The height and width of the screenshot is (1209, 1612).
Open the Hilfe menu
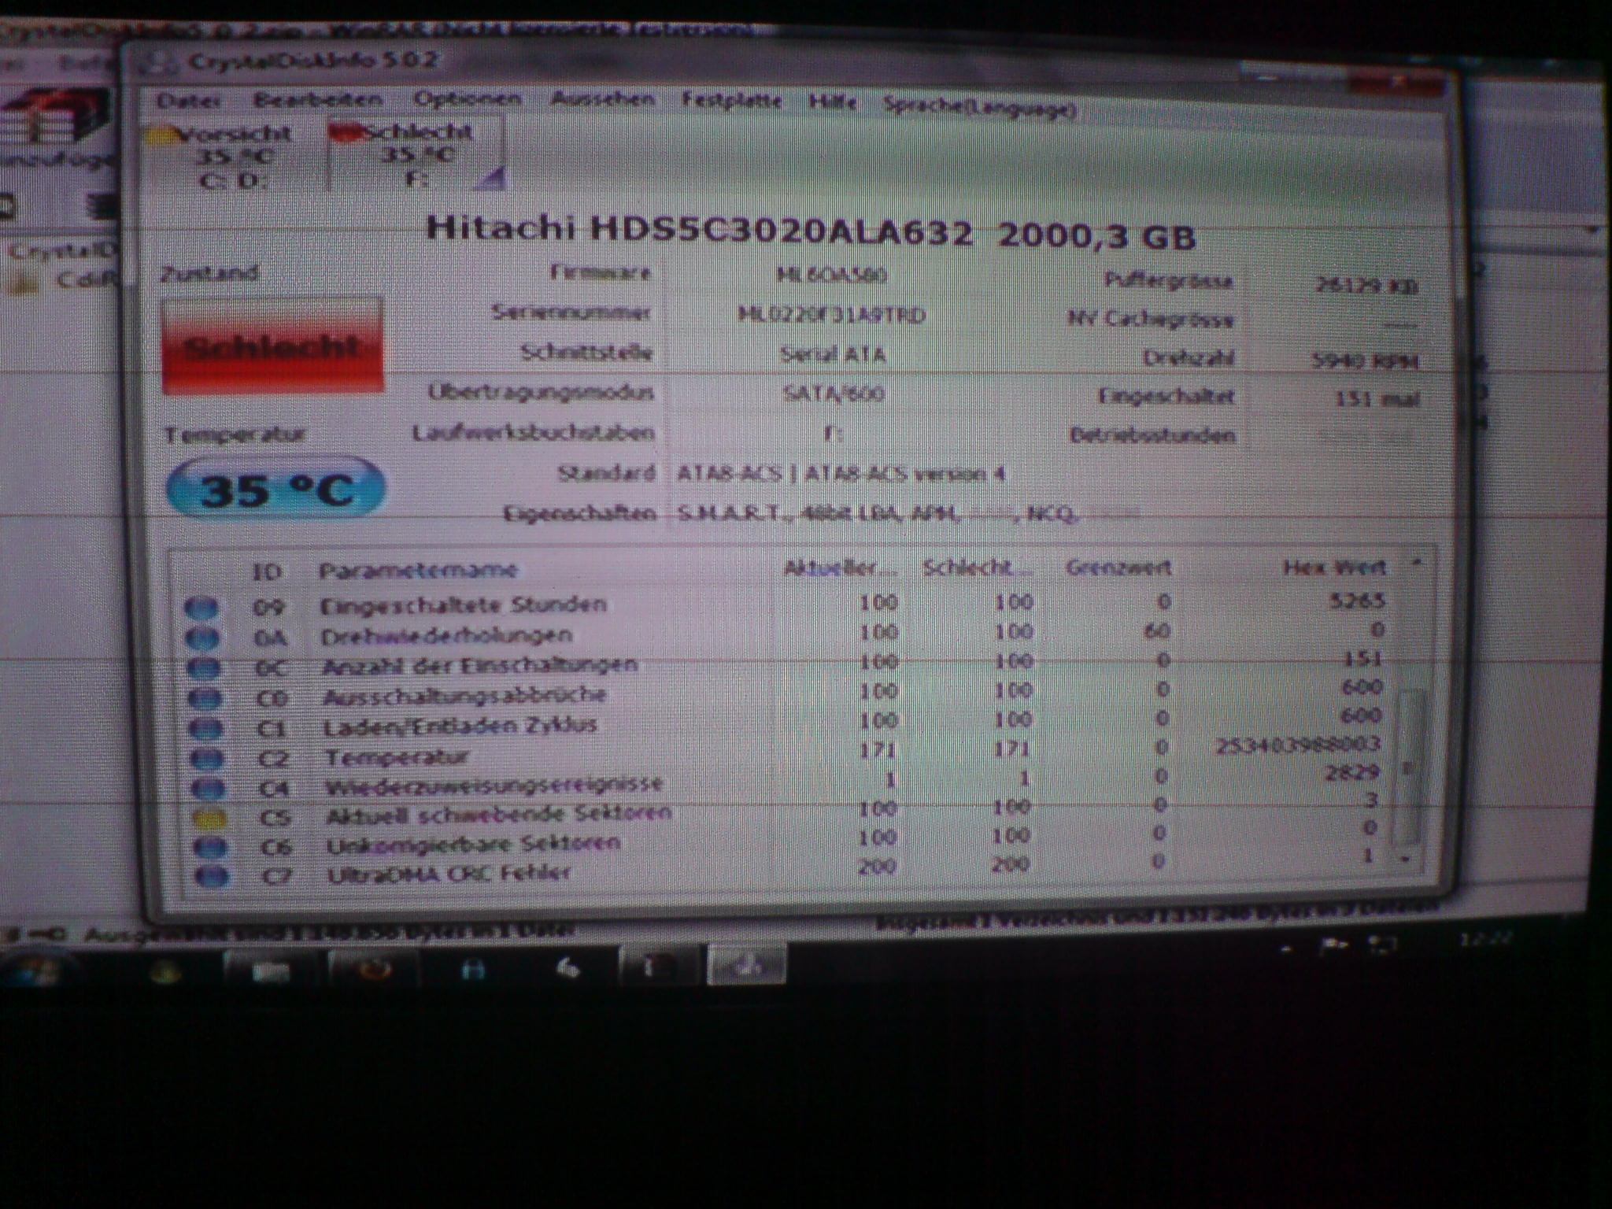[x=833, y=102]
